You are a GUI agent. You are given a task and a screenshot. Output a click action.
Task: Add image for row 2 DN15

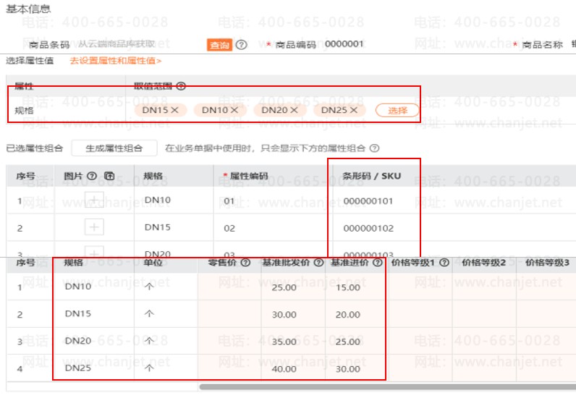(x=94, y=227)
